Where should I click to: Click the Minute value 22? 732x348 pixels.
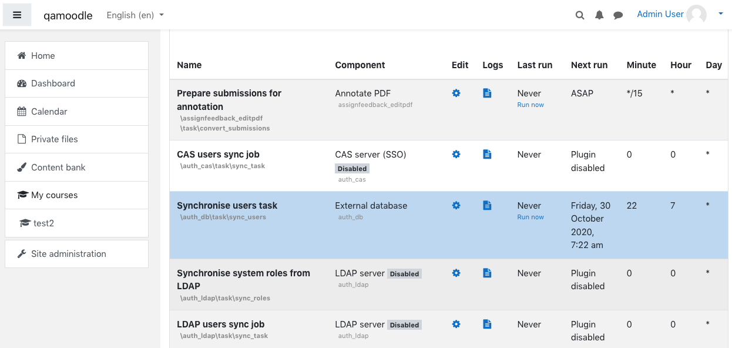tap(632, 206)
